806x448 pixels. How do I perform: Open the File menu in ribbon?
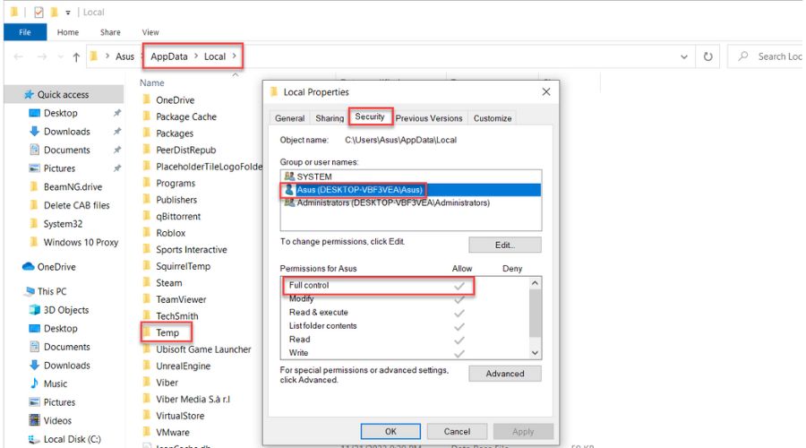24,32
